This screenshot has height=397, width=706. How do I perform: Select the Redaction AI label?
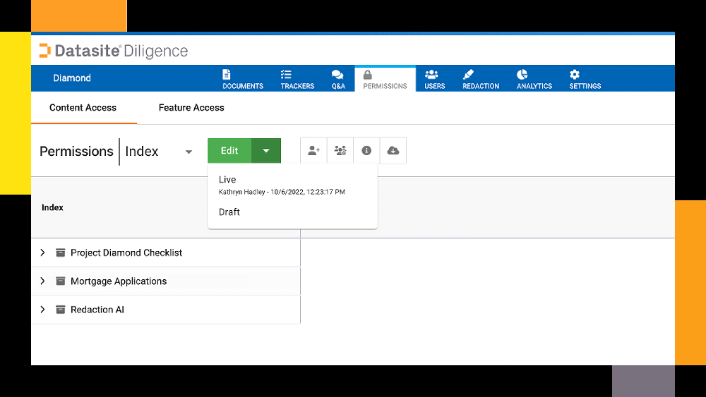coord(97,310)
